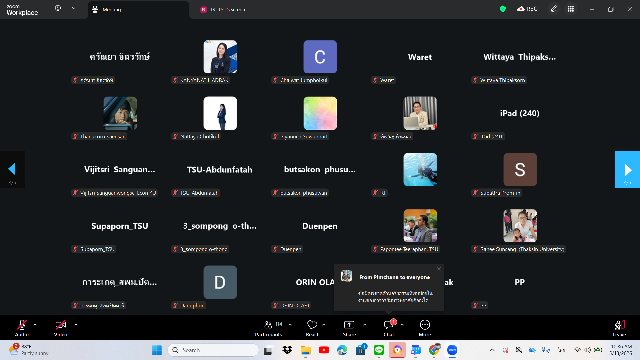
Task: Click the Supaporn_TSU name label
Action: tap(94, 249)
